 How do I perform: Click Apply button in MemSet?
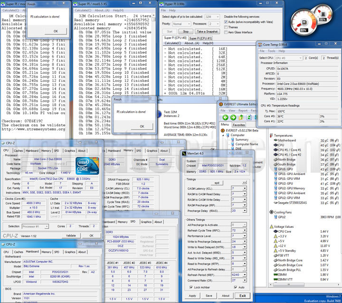(x=192, y=295)
